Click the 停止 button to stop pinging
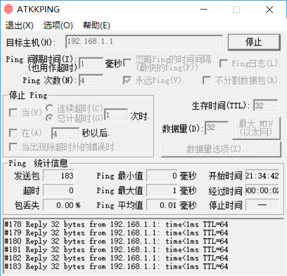The height and width of the screenshot is (276, 287). [254, 42]
